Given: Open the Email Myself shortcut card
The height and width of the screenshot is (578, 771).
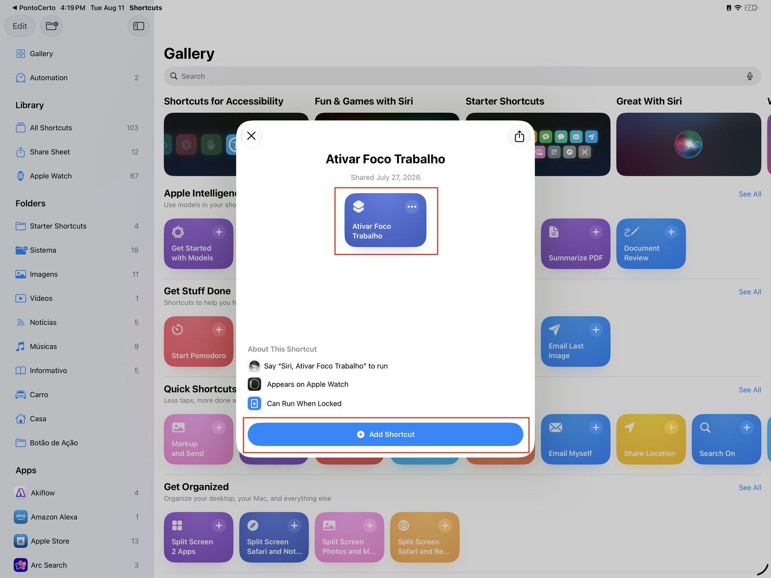Looking at the screenshot, I should pos(575,439).
